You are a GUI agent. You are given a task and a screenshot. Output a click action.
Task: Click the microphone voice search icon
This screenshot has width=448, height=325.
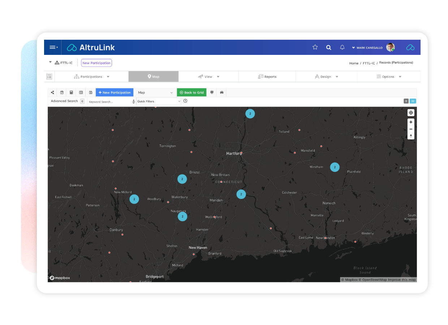pyautogui.click(x=134, y=101)
